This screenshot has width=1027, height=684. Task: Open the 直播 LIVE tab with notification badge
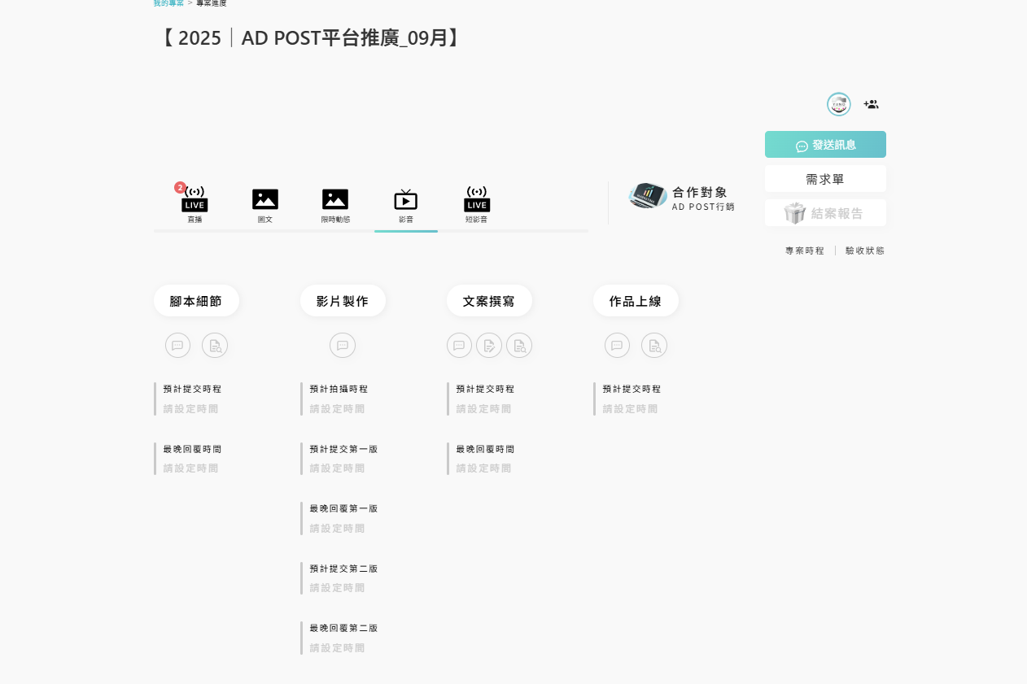(x=194, y=203)
